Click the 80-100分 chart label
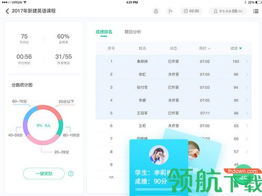 71,135
